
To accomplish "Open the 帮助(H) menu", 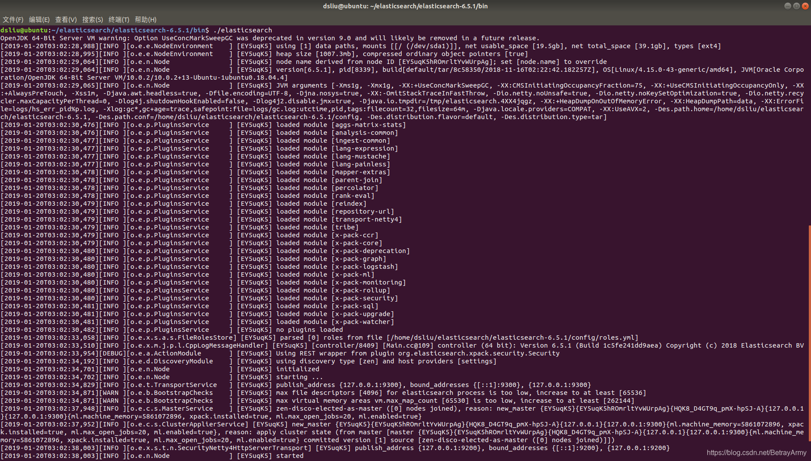I will pos(145,20).
